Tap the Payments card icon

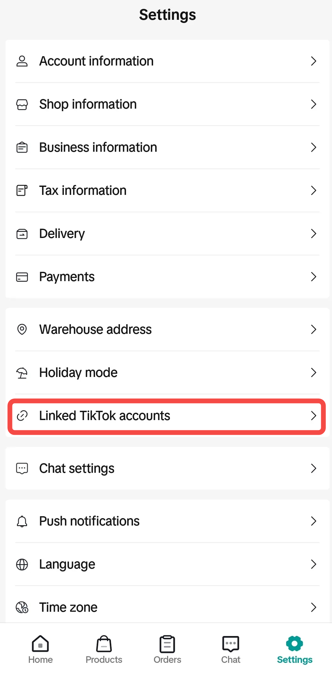tap(22, 277)
